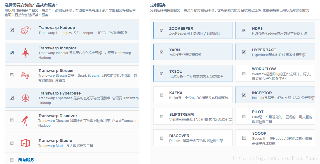Viewport: 320px width, 164px height.
Task: Click the KAFKA service title
Action: point(176,93)
